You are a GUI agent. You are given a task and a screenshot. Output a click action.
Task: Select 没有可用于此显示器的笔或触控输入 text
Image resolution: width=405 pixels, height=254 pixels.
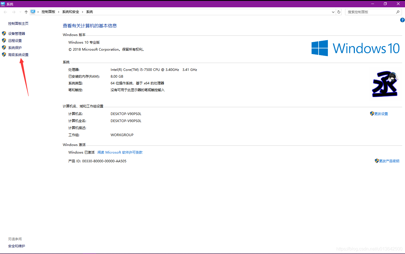point(138,90)
